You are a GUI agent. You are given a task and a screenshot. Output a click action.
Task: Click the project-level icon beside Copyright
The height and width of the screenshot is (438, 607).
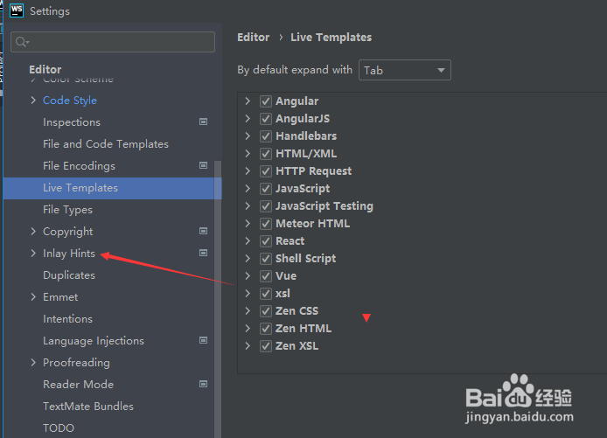coord(204,232)
